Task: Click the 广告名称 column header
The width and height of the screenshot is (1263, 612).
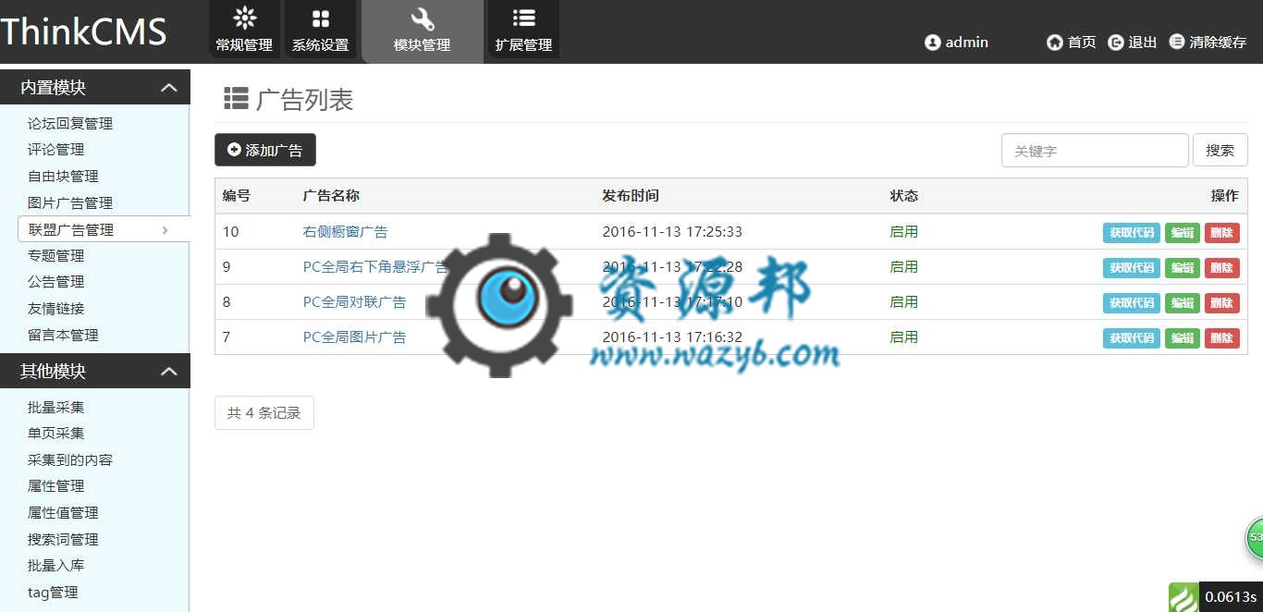Action: pos(331,196)
